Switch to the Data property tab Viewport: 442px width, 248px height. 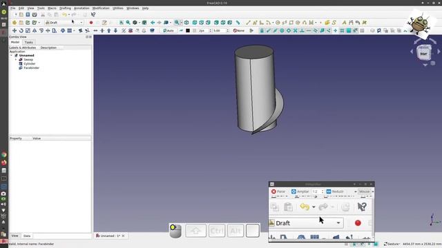[27, 236]
